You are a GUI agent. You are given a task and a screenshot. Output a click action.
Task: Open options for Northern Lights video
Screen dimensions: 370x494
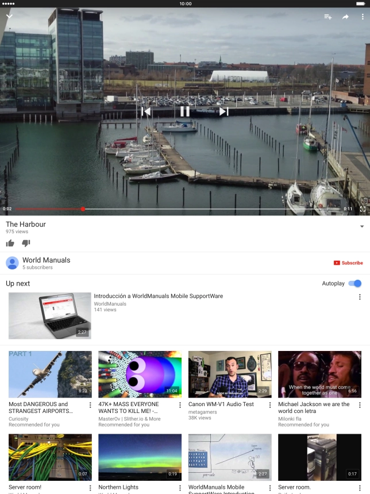click(180, 488)
